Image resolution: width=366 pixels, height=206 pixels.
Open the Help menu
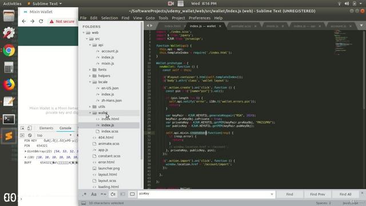pyautogui.click(x=218, y=18)
